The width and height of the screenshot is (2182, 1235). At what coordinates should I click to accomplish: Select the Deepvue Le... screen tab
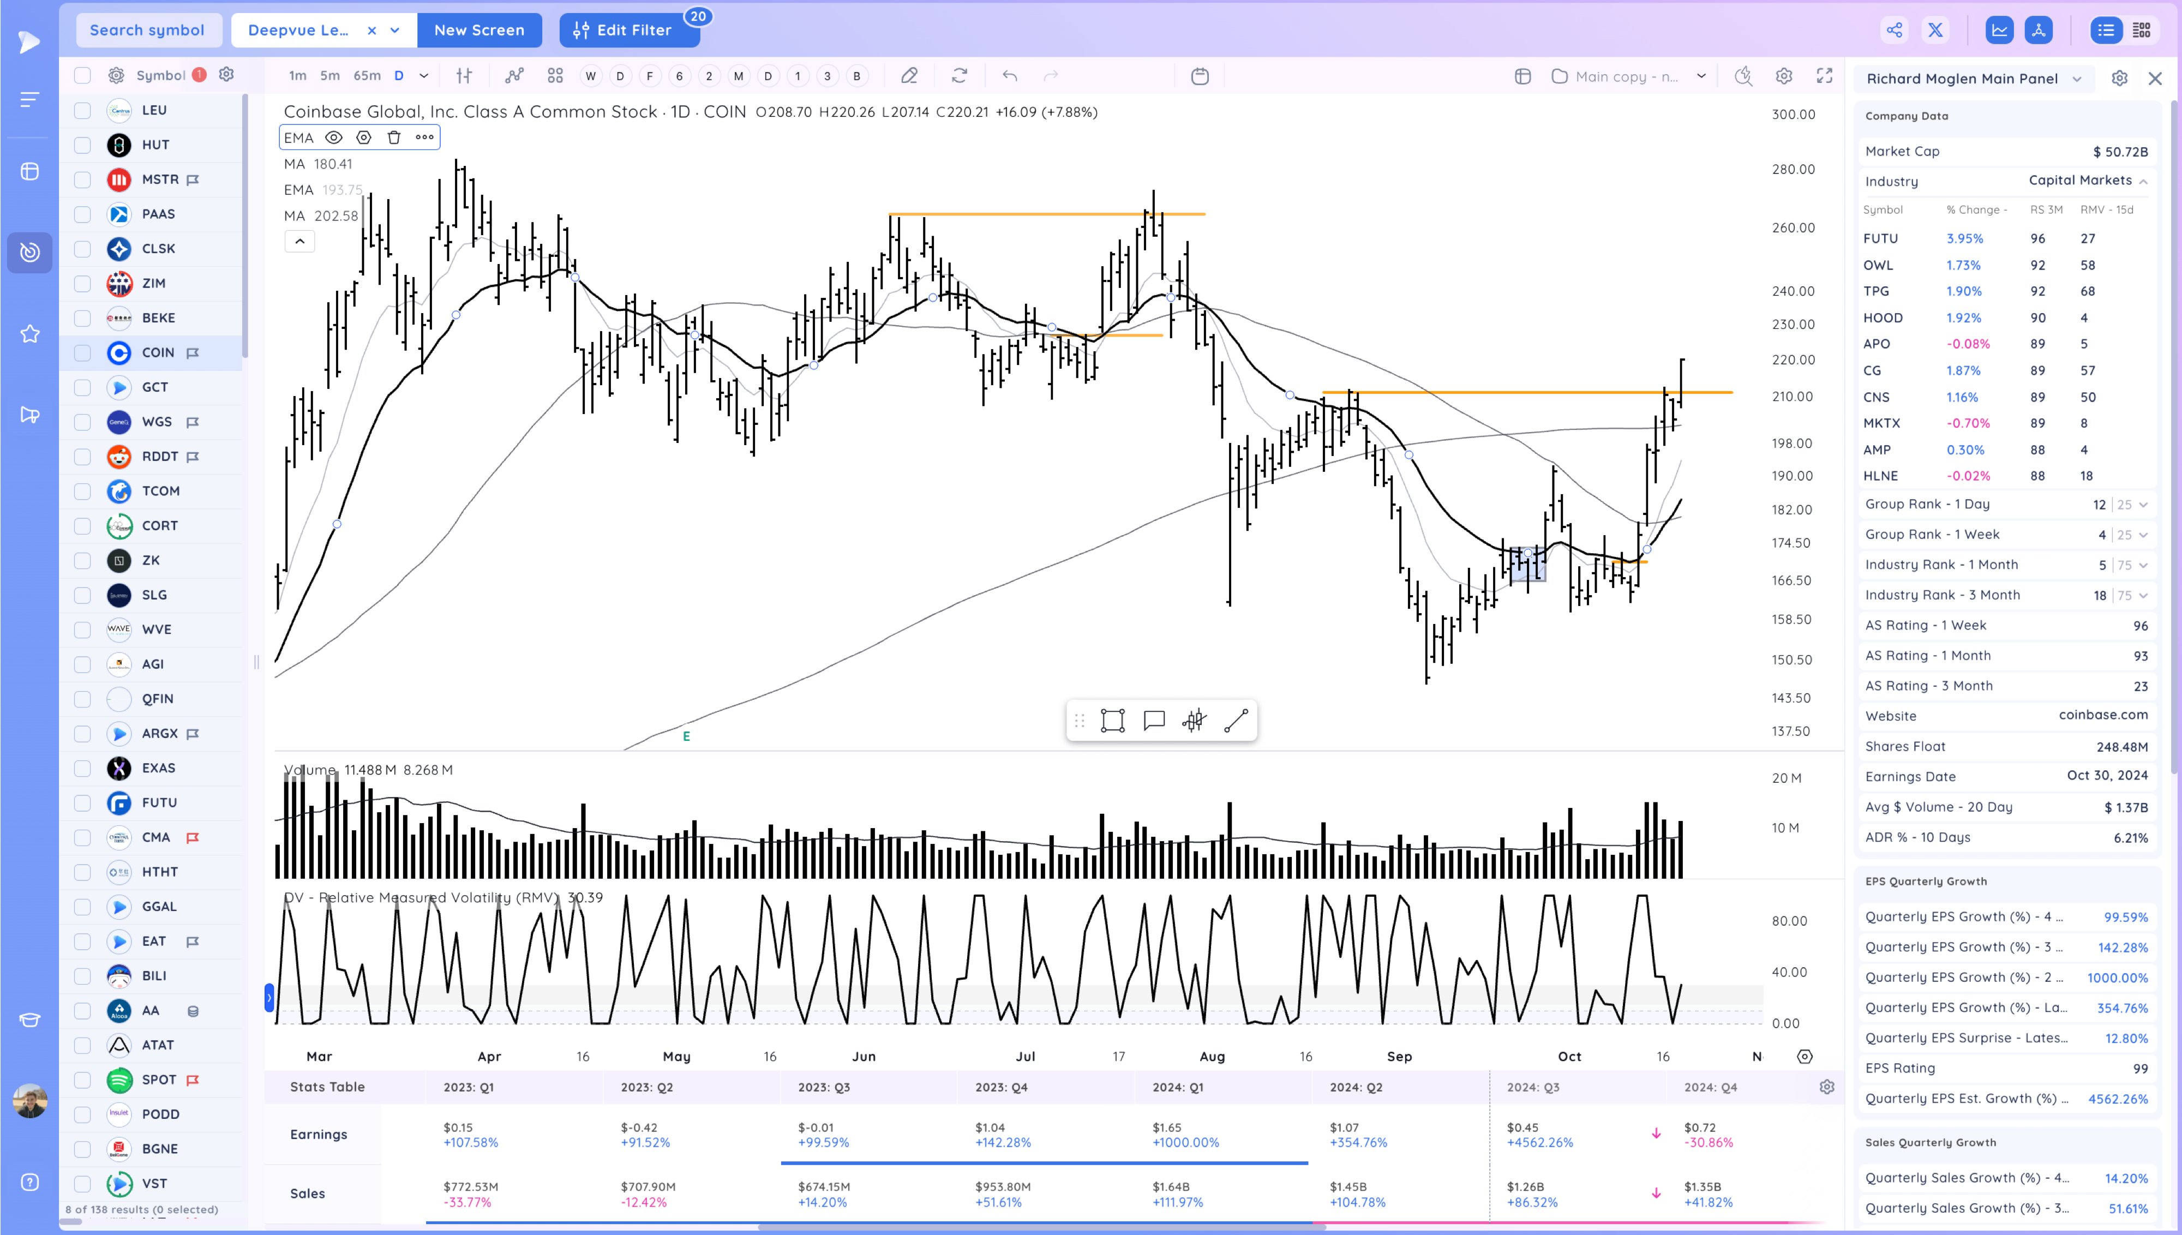click(x=298, y=31)
